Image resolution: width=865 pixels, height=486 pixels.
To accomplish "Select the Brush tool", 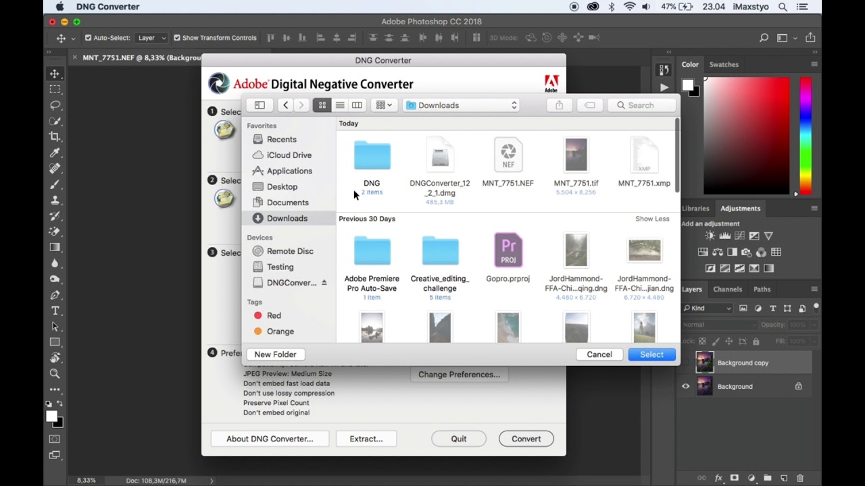I will point(55,184).
